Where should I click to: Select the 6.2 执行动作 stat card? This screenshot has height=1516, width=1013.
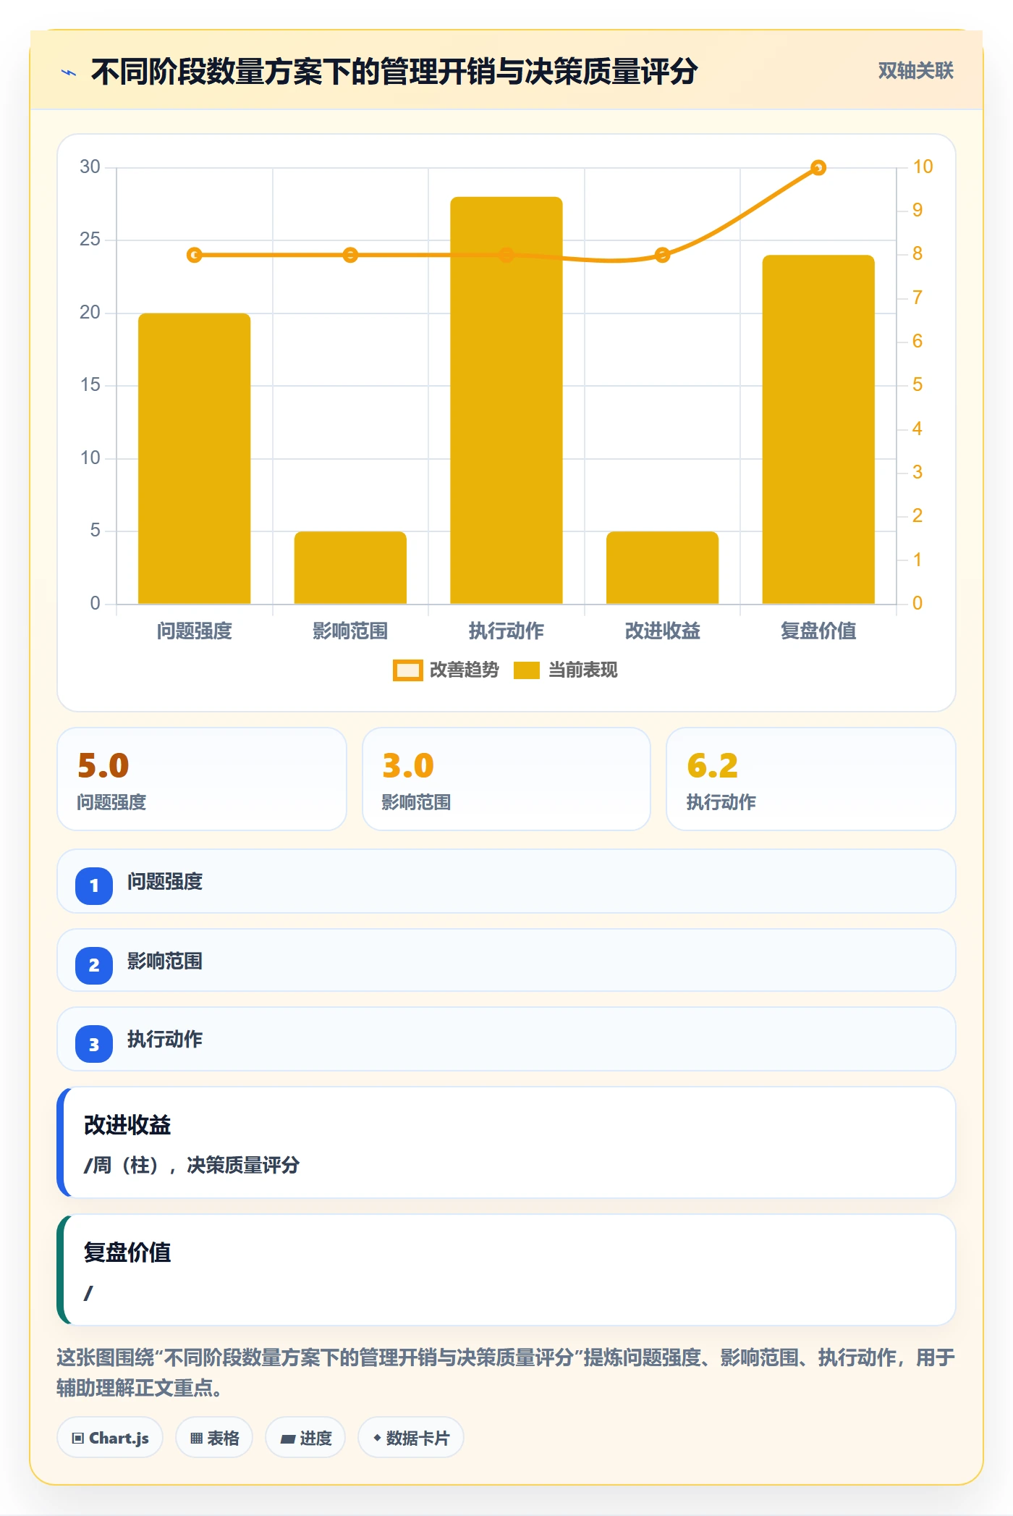click(811, 779)
